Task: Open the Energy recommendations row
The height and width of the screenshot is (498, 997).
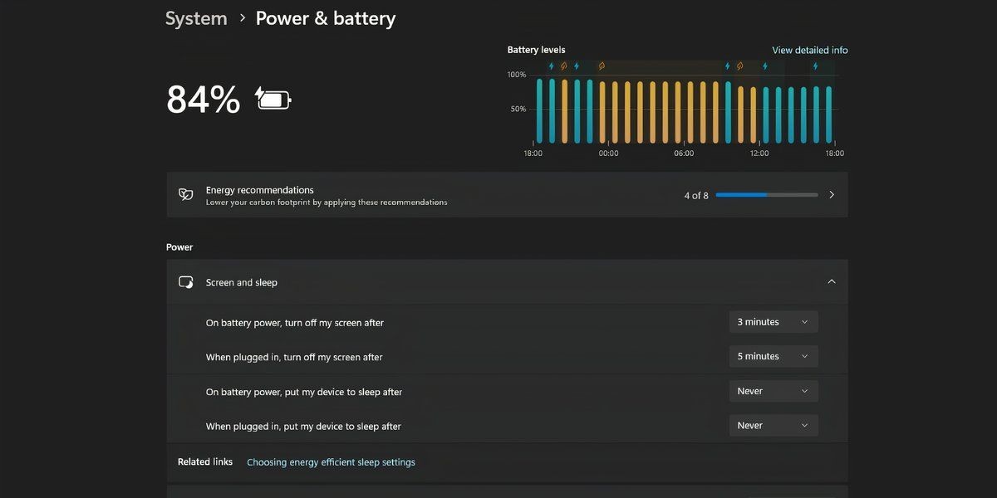Action: pos(507,195)
